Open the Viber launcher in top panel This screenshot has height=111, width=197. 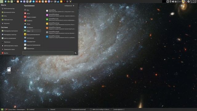tap(49, 2)
